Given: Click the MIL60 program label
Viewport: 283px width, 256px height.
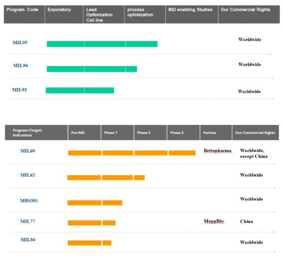Looking at the screenshot, I should tap(27, 151).
